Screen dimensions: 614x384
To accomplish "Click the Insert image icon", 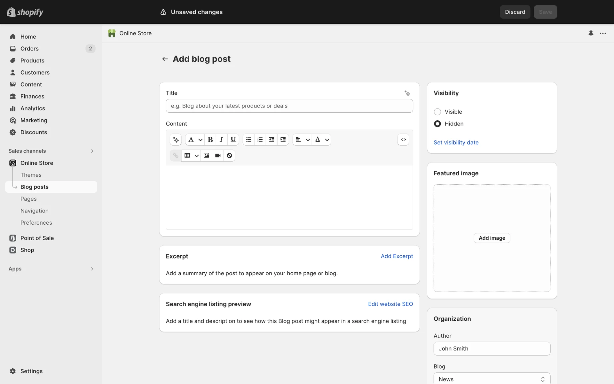I will click(206, 156).
